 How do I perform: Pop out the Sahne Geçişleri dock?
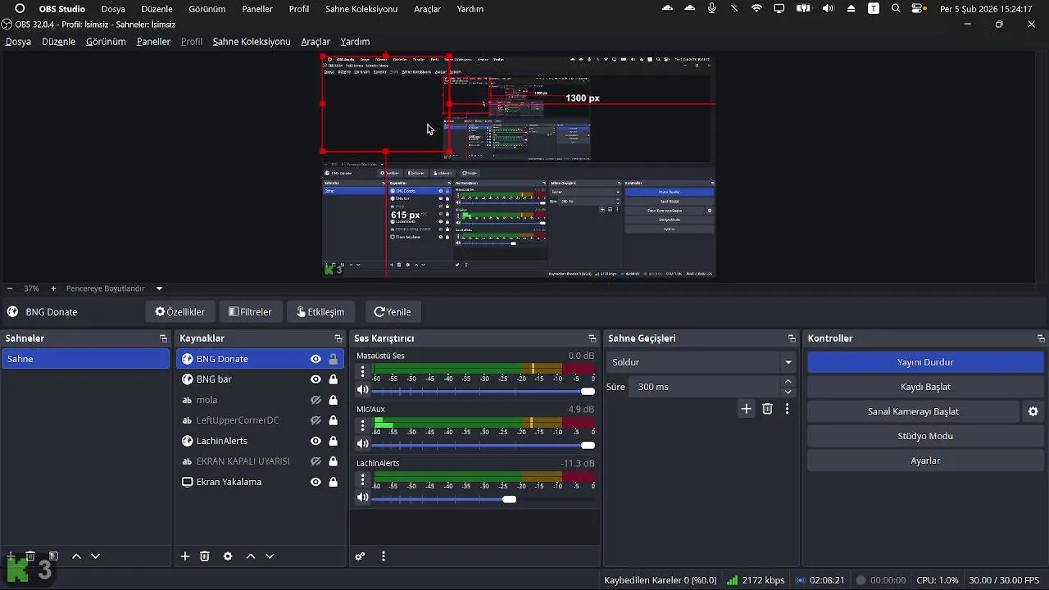pyautogui.click(x=792, y=338)
